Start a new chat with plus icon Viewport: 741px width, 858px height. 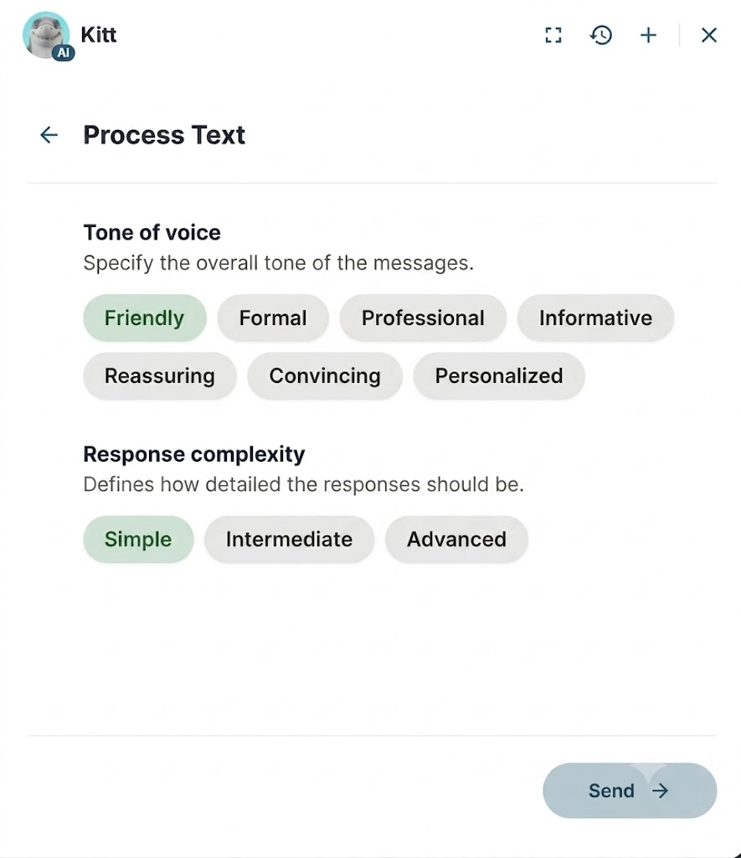648,35
